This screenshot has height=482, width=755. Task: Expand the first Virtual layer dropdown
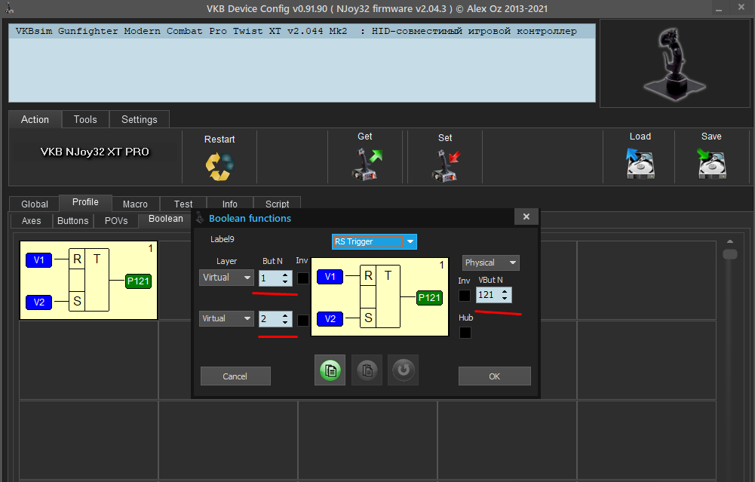(x=226, y=278)
